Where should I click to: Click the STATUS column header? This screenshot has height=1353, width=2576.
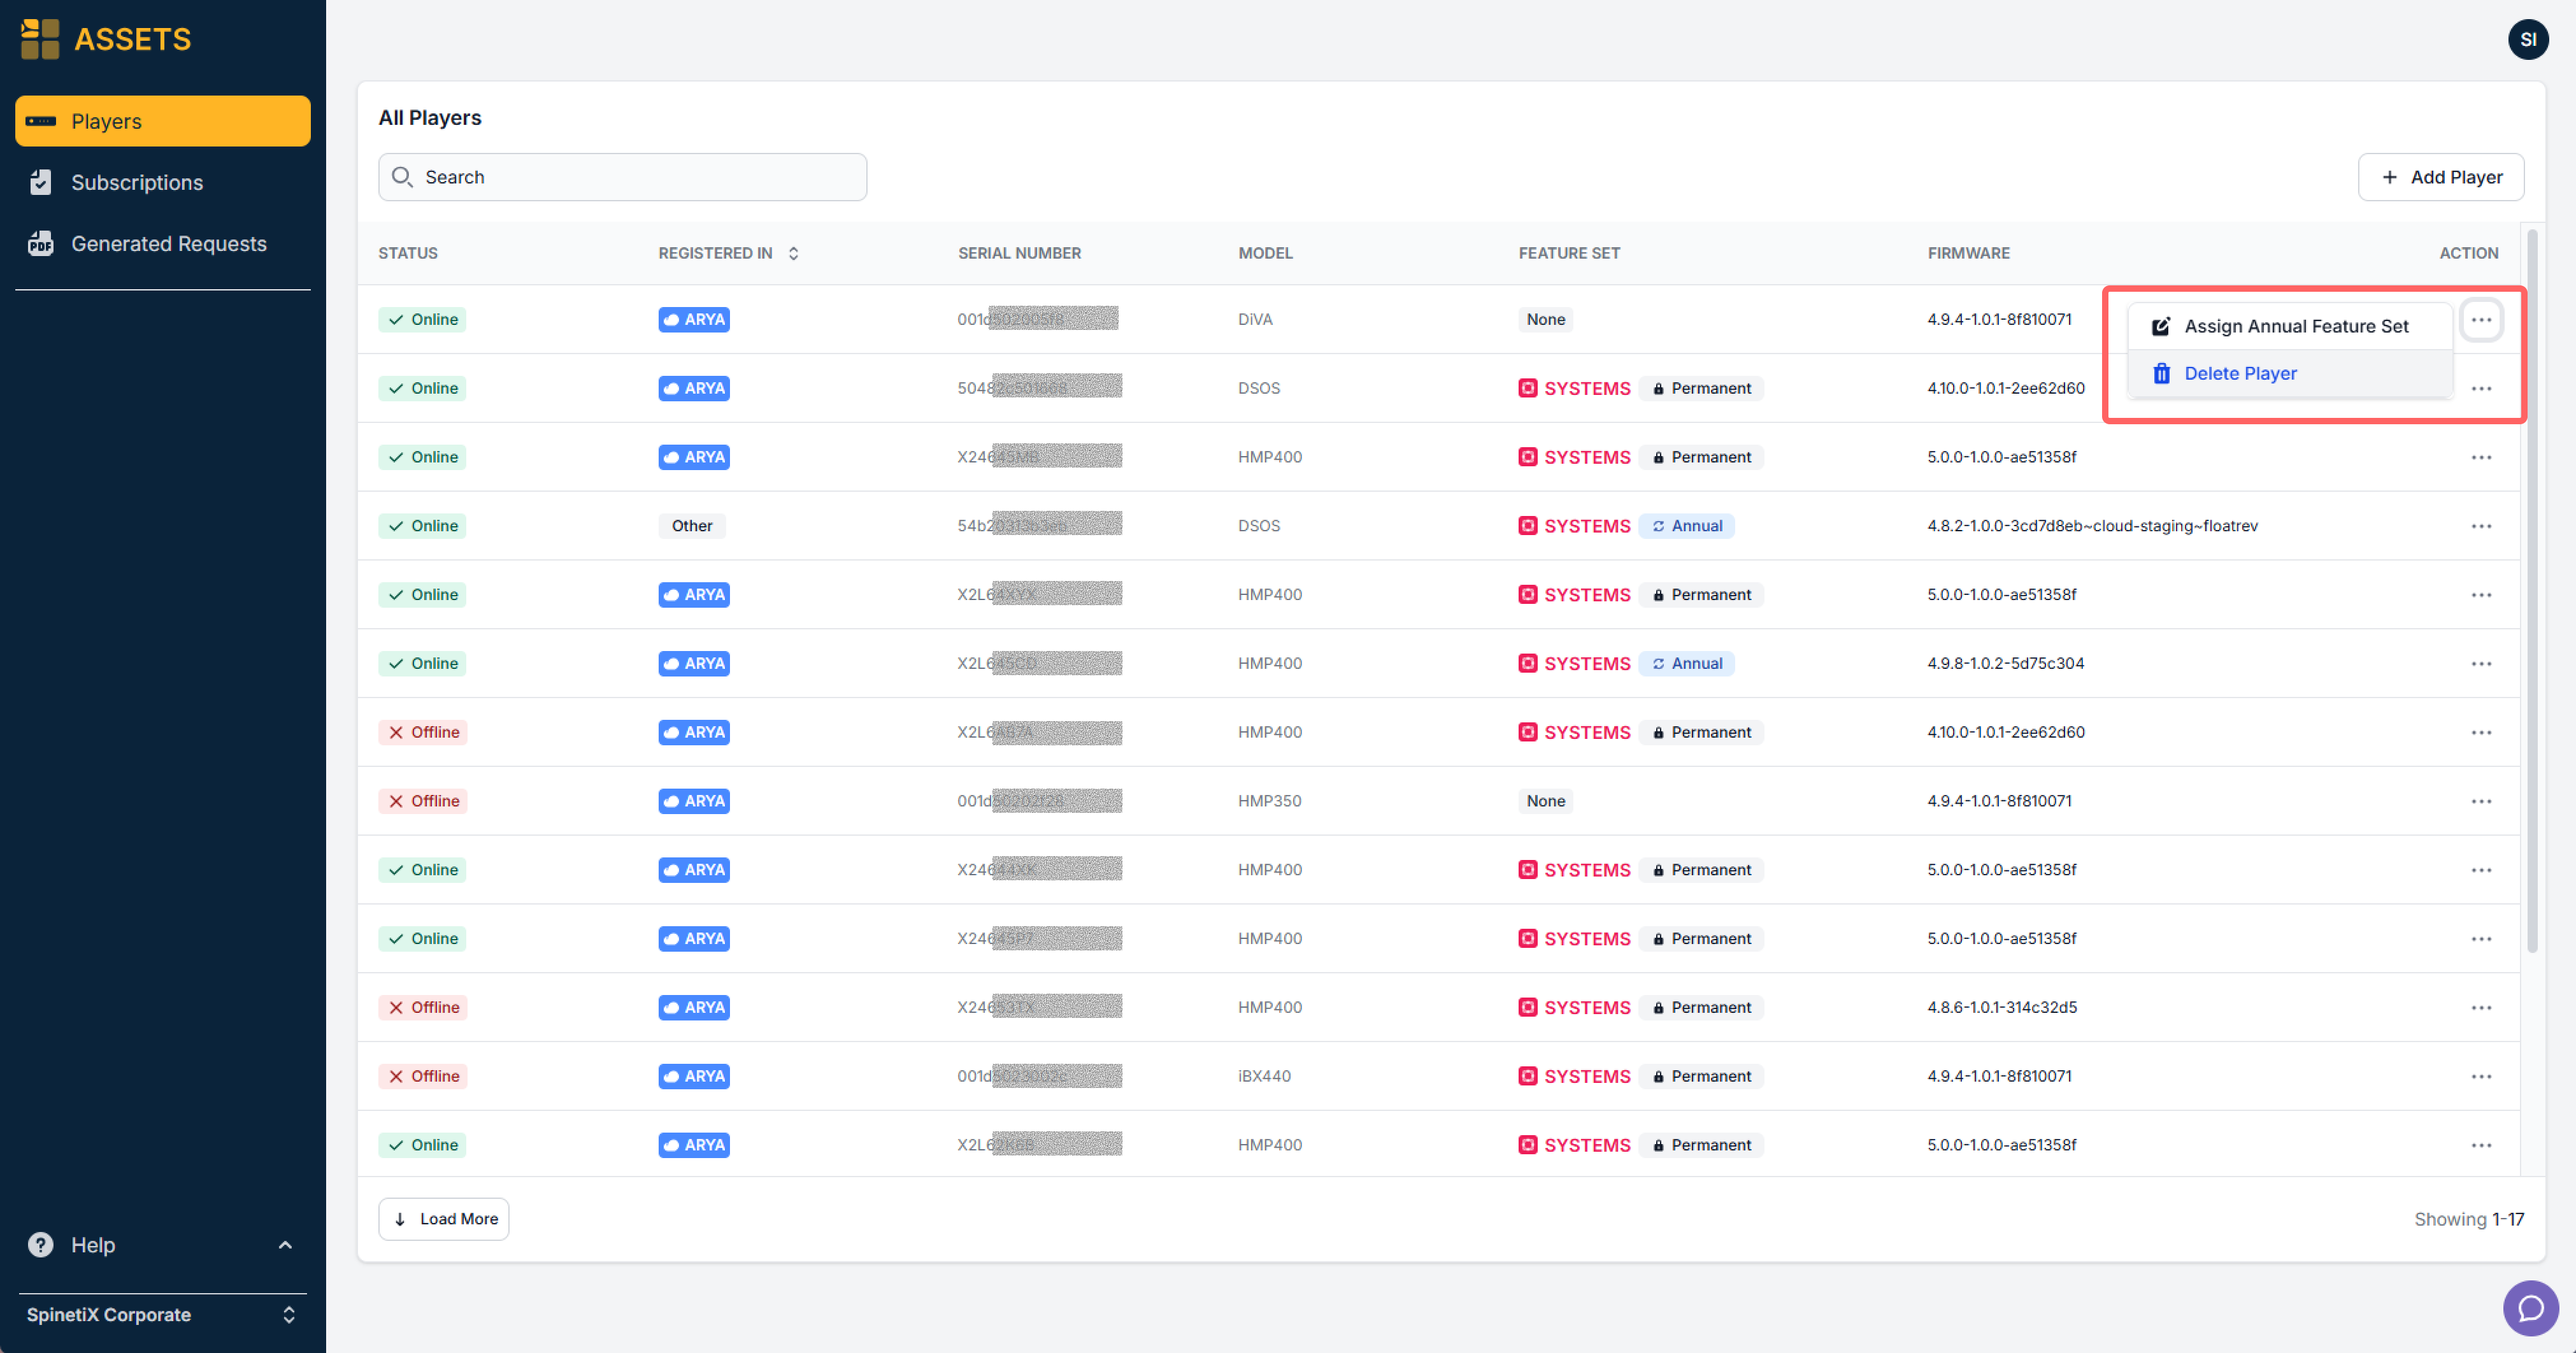[x=408, y=253]
